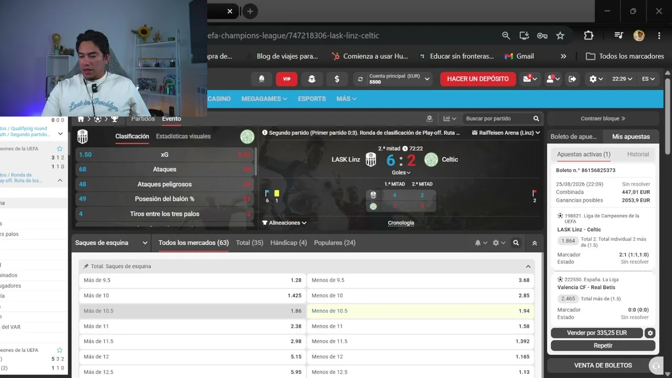Click Vender por 335,25 EUR button
This screenshot has height=378, width=672.
tap(597, 333)
